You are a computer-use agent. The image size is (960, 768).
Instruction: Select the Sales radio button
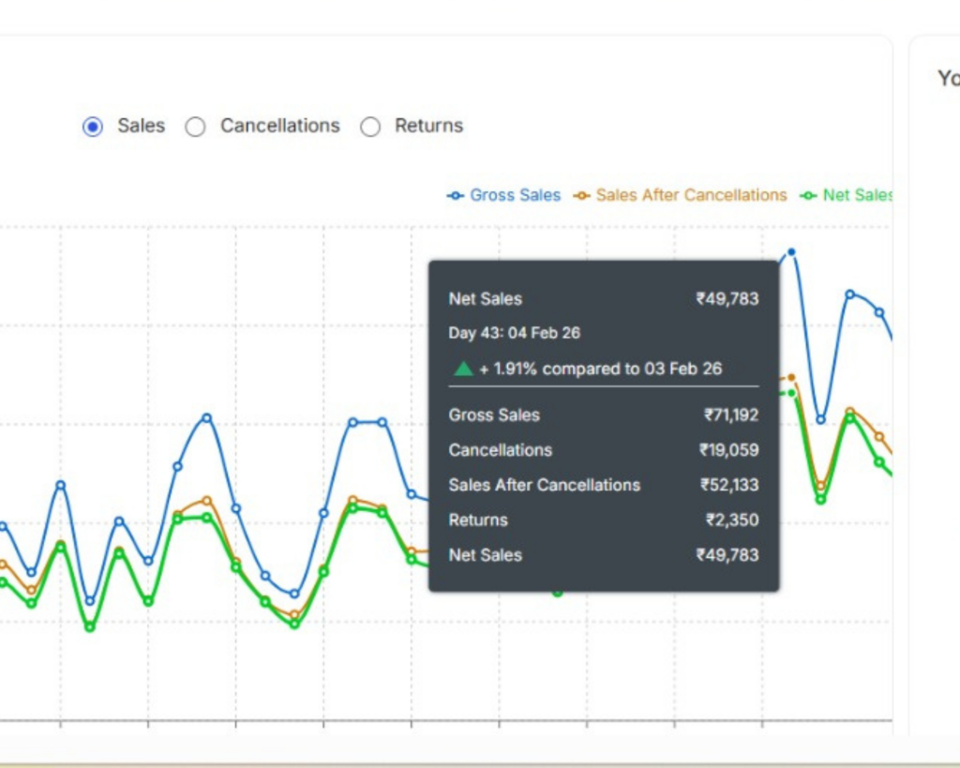(x=93, y=127)
